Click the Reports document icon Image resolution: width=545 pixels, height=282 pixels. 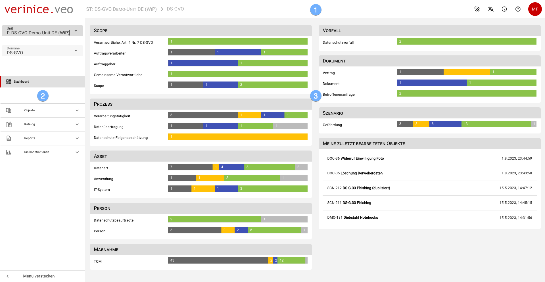coord(9,138)
